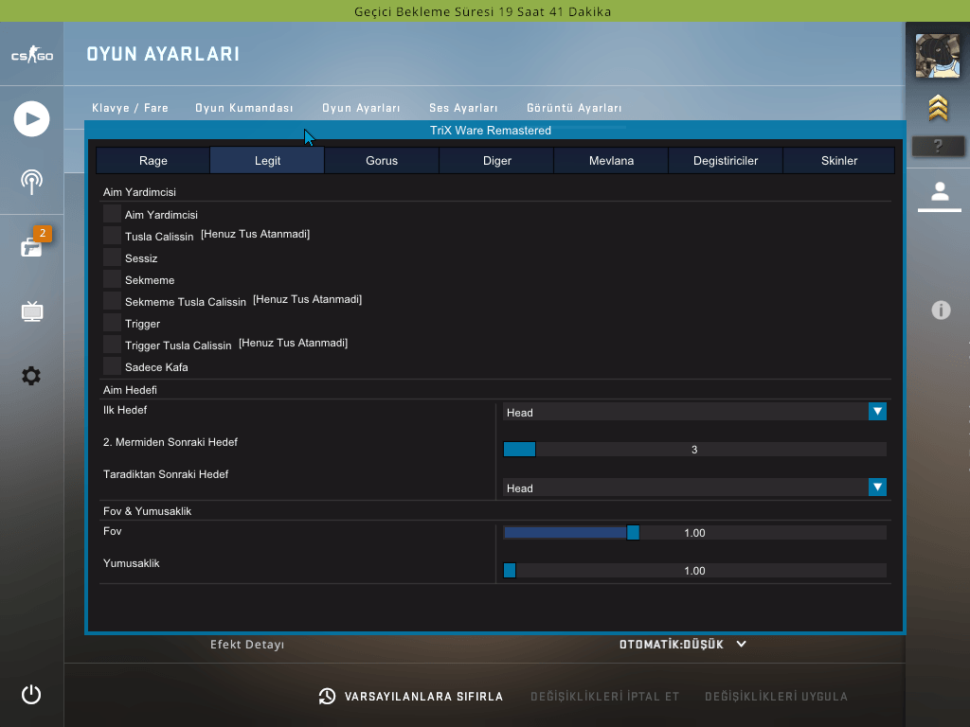Image resolution: width=970 pixels, height=727 pixels.
Task: Toggle the Tusla Calissin checkbox
Action: 112,236
